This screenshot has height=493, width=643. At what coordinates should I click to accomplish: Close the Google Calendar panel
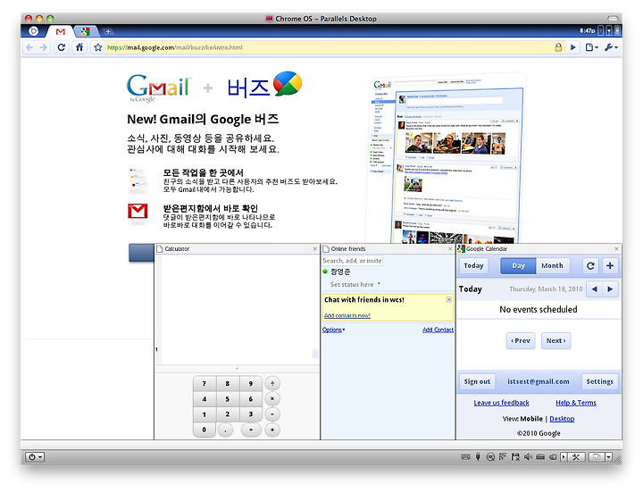tap(616, 249)
